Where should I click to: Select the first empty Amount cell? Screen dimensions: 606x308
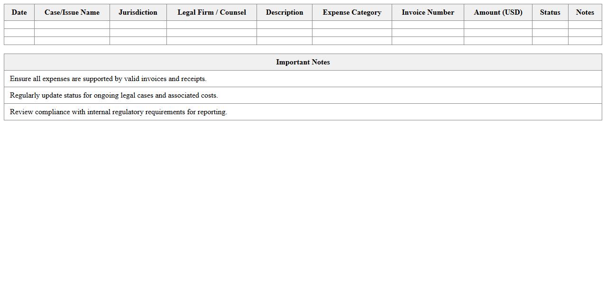(497, 25)
